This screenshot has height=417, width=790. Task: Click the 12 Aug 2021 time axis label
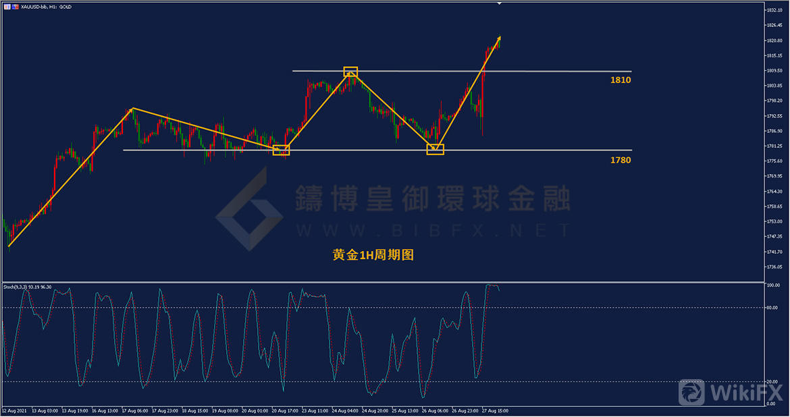[x=14, y=411]
